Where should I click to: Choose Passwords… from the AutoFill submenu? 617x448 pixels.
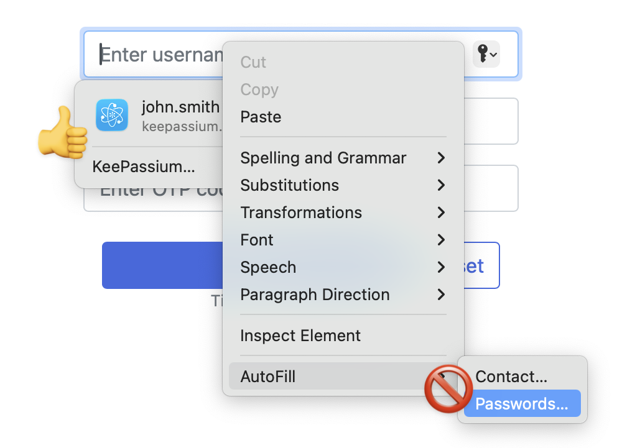click(521, 403)
